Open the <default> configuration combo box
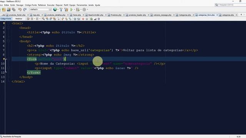This screenshot has width=246, height=138. tap(40, 10)
